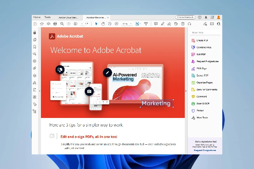
Task: Open the Help question mark icon
Action: coord(200,17)
